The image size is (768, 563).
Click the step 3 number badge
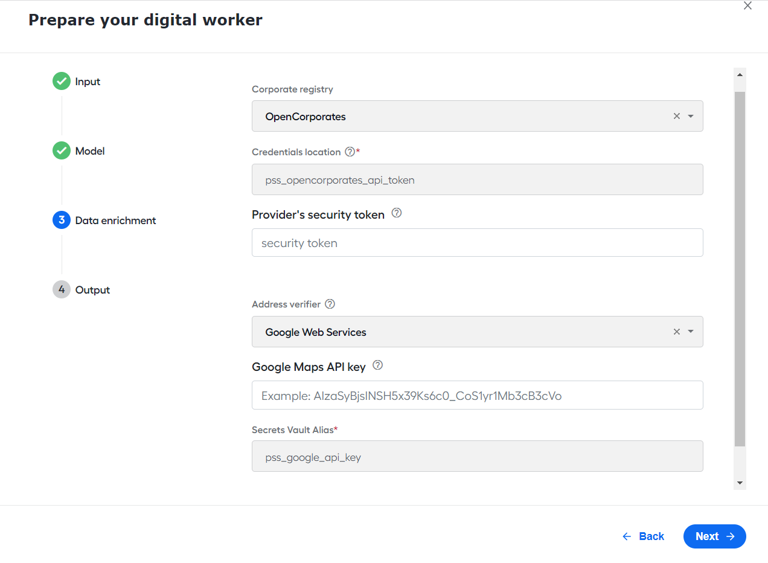[x=62, y=220]
